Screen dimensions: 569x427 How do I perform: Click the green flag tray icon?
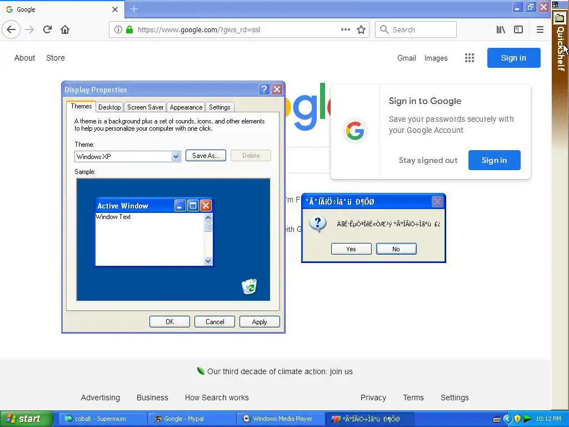tap(528, 419)
